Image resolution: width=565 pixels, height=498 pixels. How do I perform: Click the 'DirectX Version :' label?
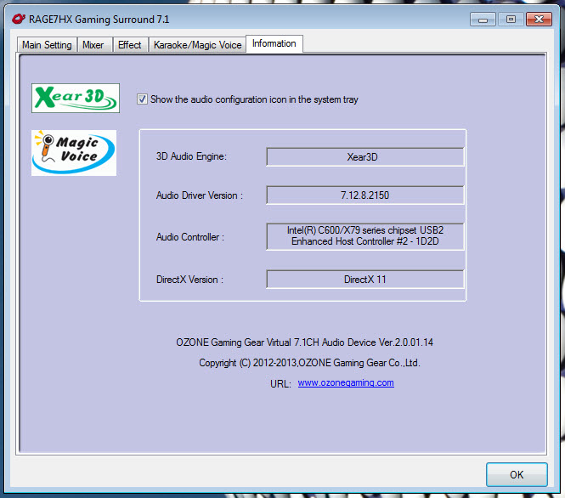(x=190, y=280)
